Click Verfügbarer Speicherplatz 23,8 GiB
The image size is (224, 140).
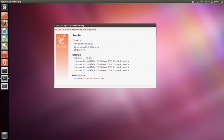(x=90, y=78)
